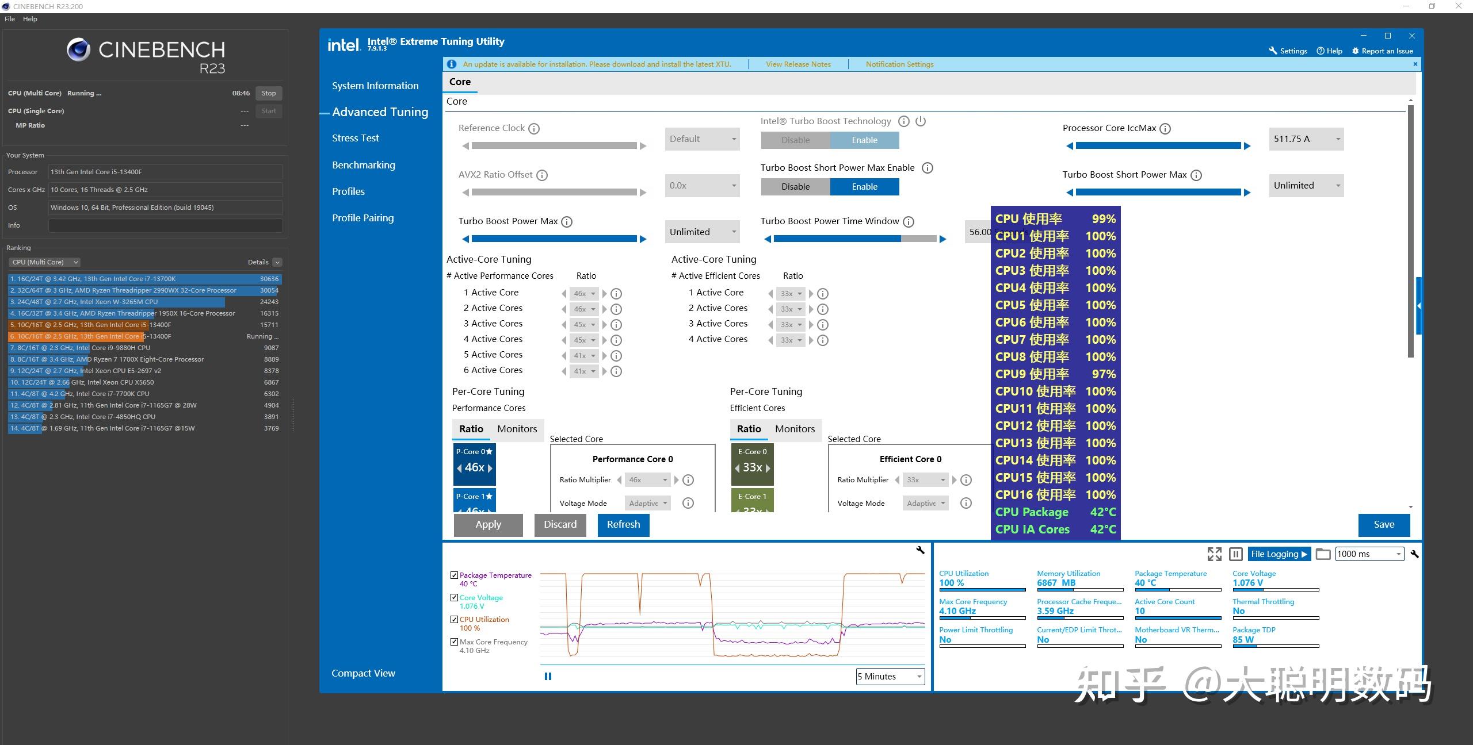This screenshot has width=1473, height=745.
Task: Click info icon beside Intel Turbo Boost Technology
Action: pyautogui.click(x=904, y=121)
